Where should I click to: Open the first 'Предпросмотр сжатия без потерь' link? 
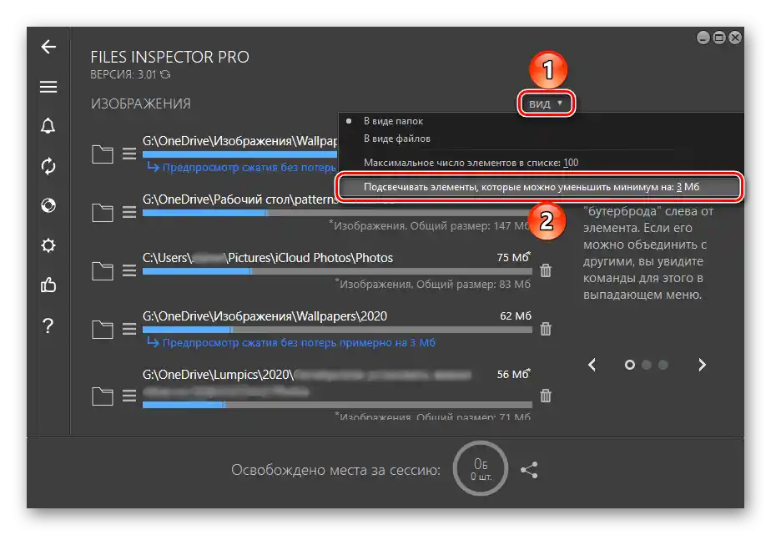coord(241,168)
